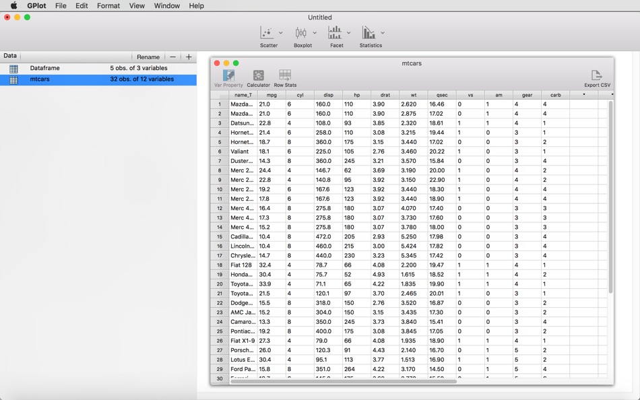Click the gear column header
The height and width of the screenshot is (400, 640).
(527, 95)
